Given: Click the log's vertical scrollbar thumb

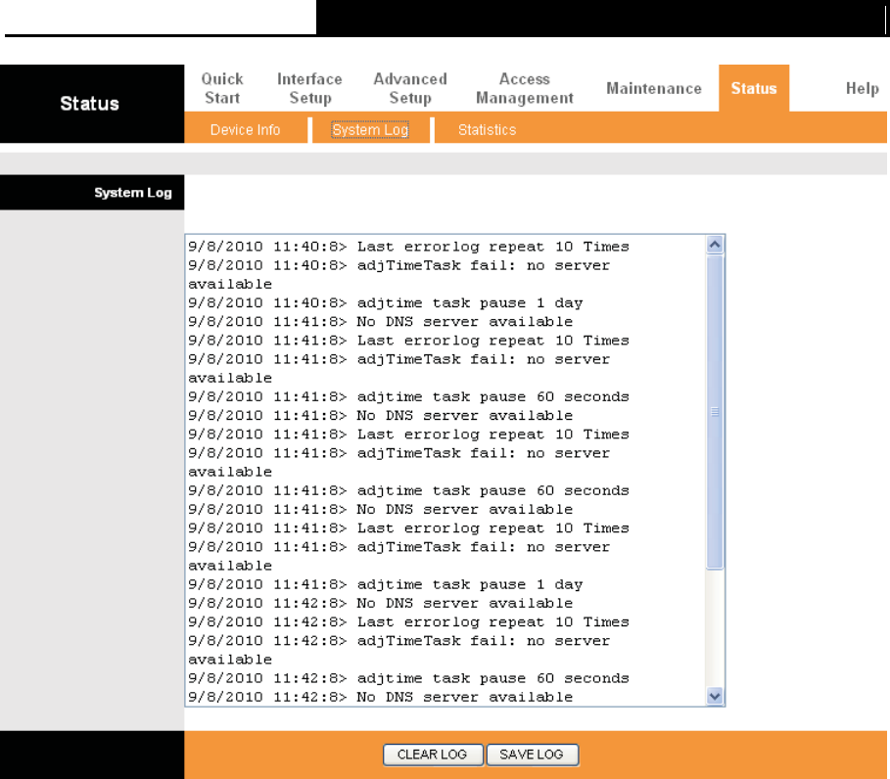Looking at the screenshot, I should [x=715, y=412].
